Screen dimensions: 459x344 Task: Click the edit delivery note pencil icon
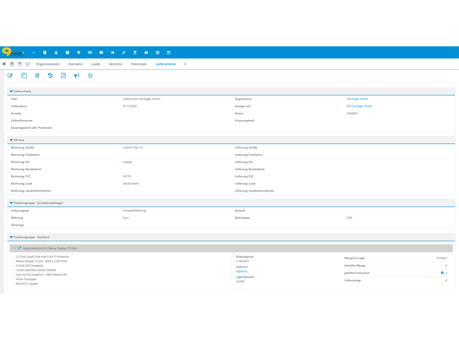[x=10, y=76]
